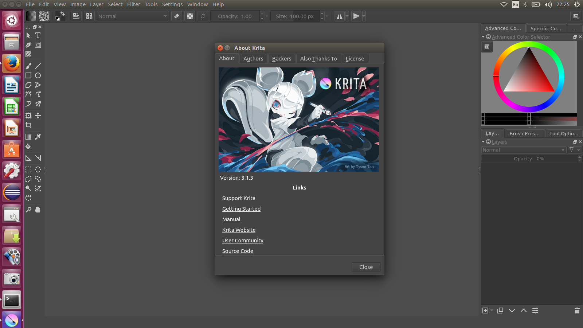The image size is (583, 328).
Task: Add a new paint layer in the Layers docker
Action: [x=486, y=311]
